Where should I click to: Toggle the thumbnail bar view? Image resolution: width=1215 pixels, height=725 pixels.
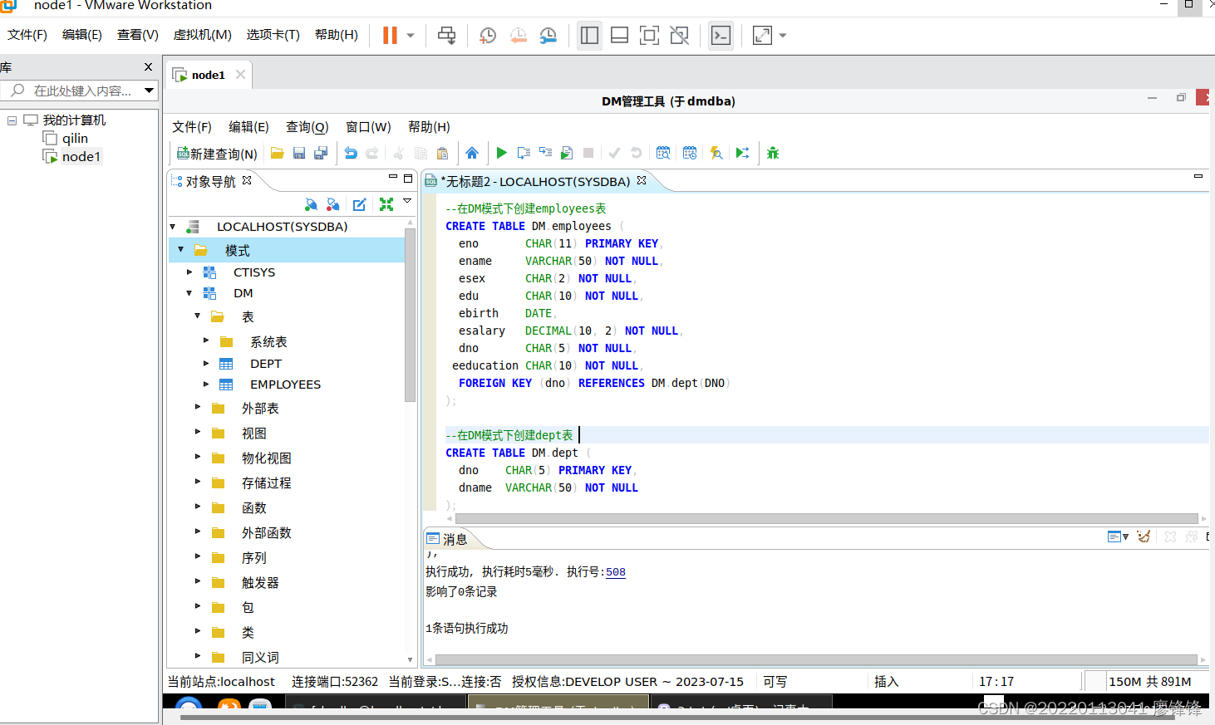pyautogui.click(x=619, y=35)
